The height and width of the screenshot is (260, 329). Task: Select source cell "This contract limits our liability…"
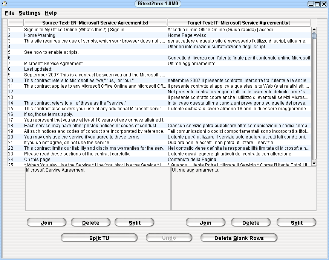click(x=95, y=148)
